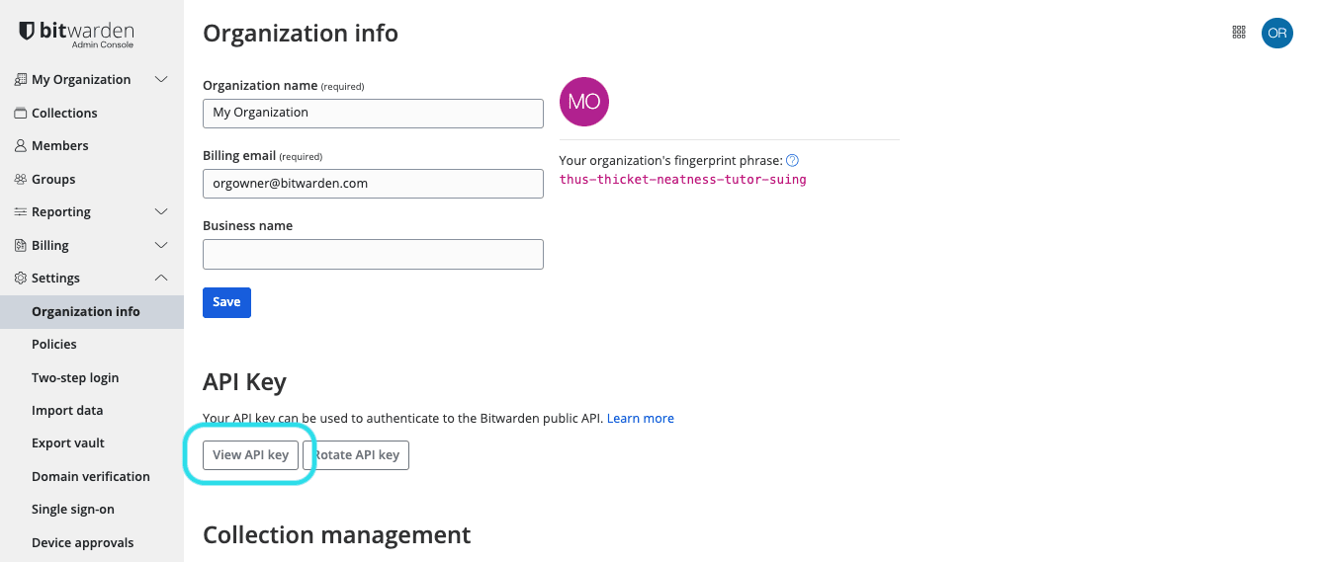Go to Two-step login settings
The height and width of the screenshot is (562, 1317).
point(75,377)
